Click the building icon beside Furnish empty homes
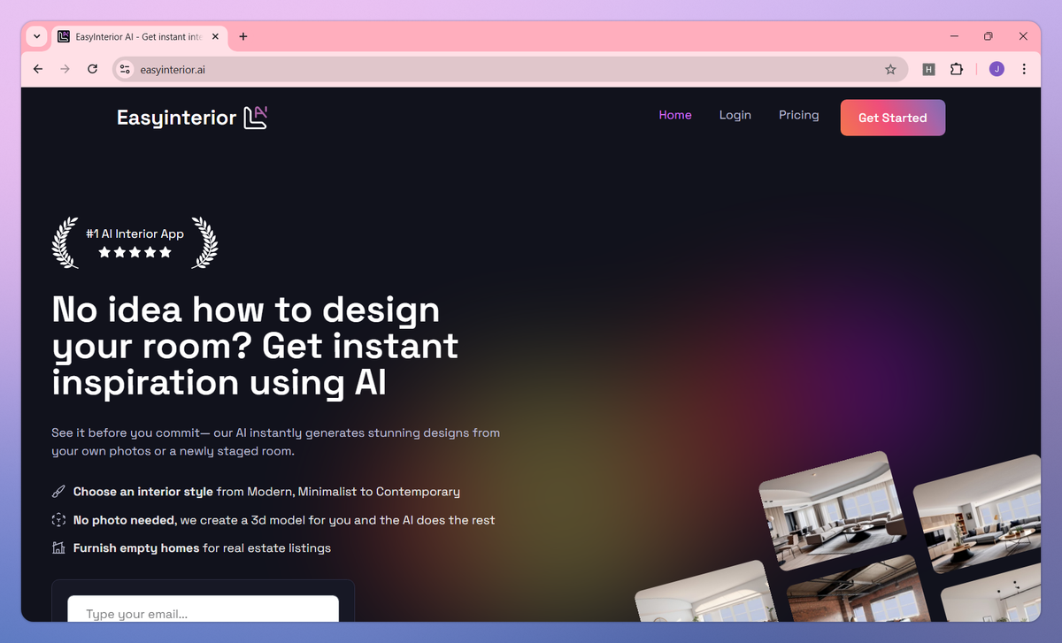Screen dimensions: 1062x643 click(x=58, y=548)
